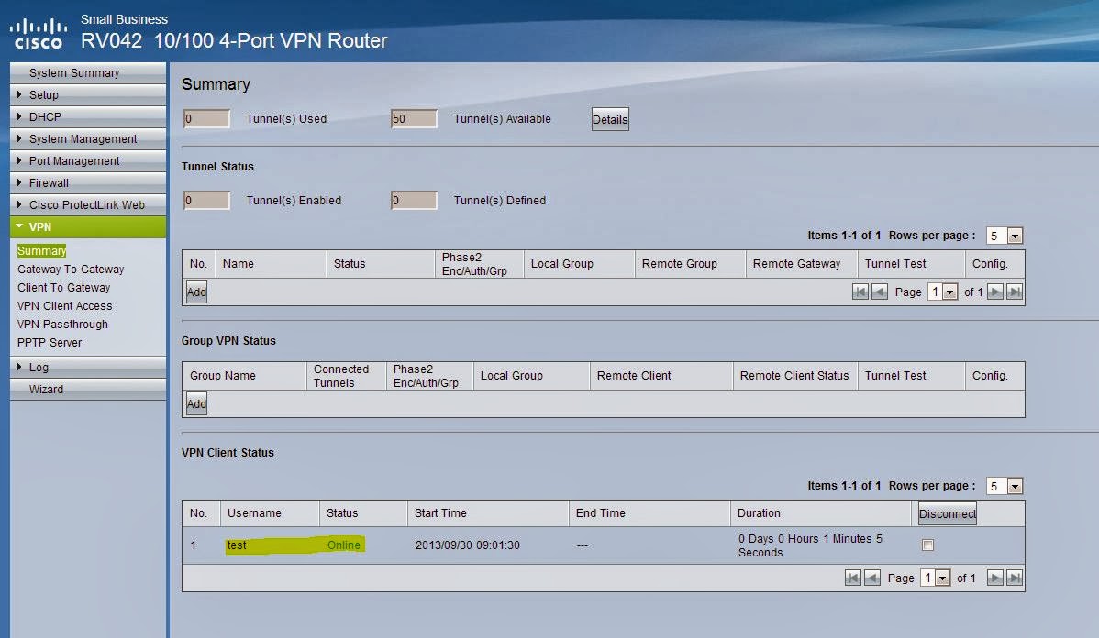Go to first page in VPN Client Status table
Viewport: 1099px width, 638px height.
[853, 577]
